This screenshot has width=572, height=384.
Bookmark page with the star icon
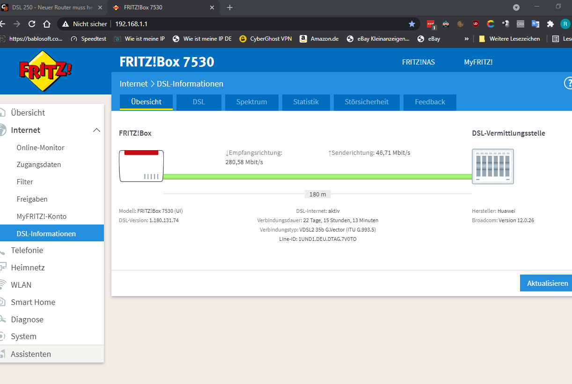[412, 23]
